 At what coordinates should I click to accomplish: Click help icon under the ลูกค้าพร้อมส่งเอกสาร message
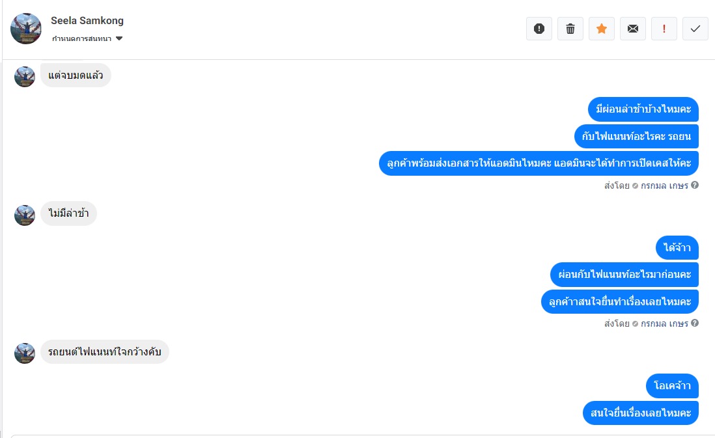tap(695, 185)
